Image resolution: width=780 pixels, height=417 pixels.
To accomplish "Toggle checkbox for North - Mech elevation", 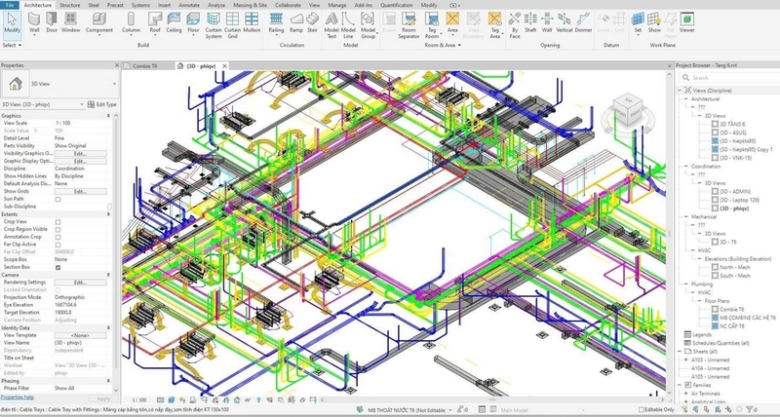I will [715, 267].
